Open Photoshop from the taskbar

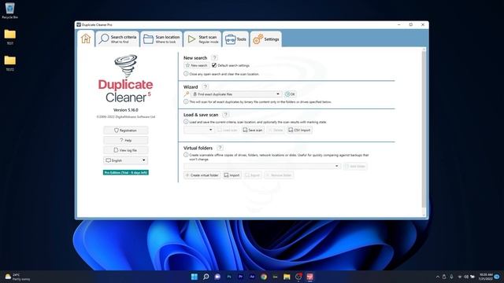229,277
